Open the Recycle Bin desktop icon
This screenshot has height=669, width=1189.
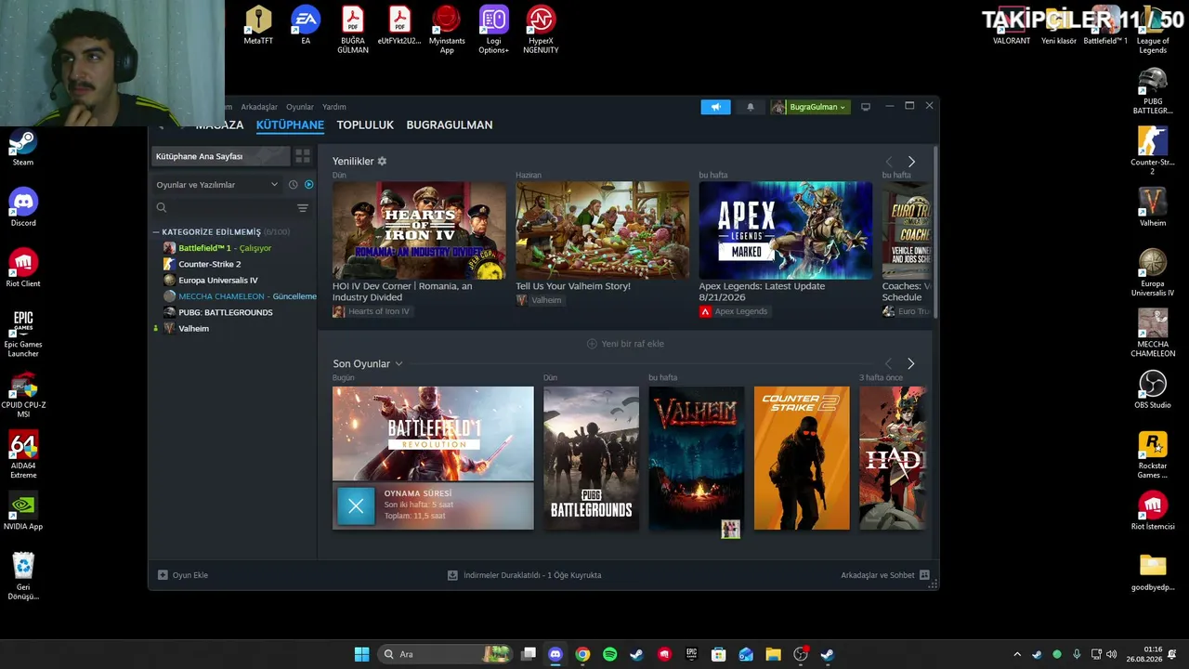coord(23,576)
